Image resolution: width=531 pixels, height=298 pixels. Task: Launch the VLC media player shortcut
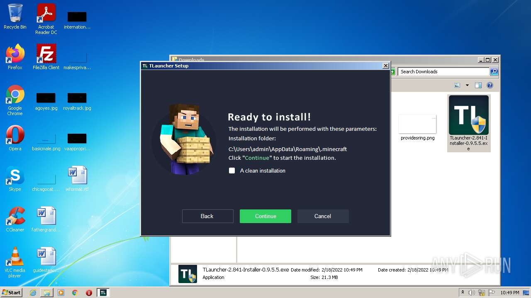click(x=15, y=262)
